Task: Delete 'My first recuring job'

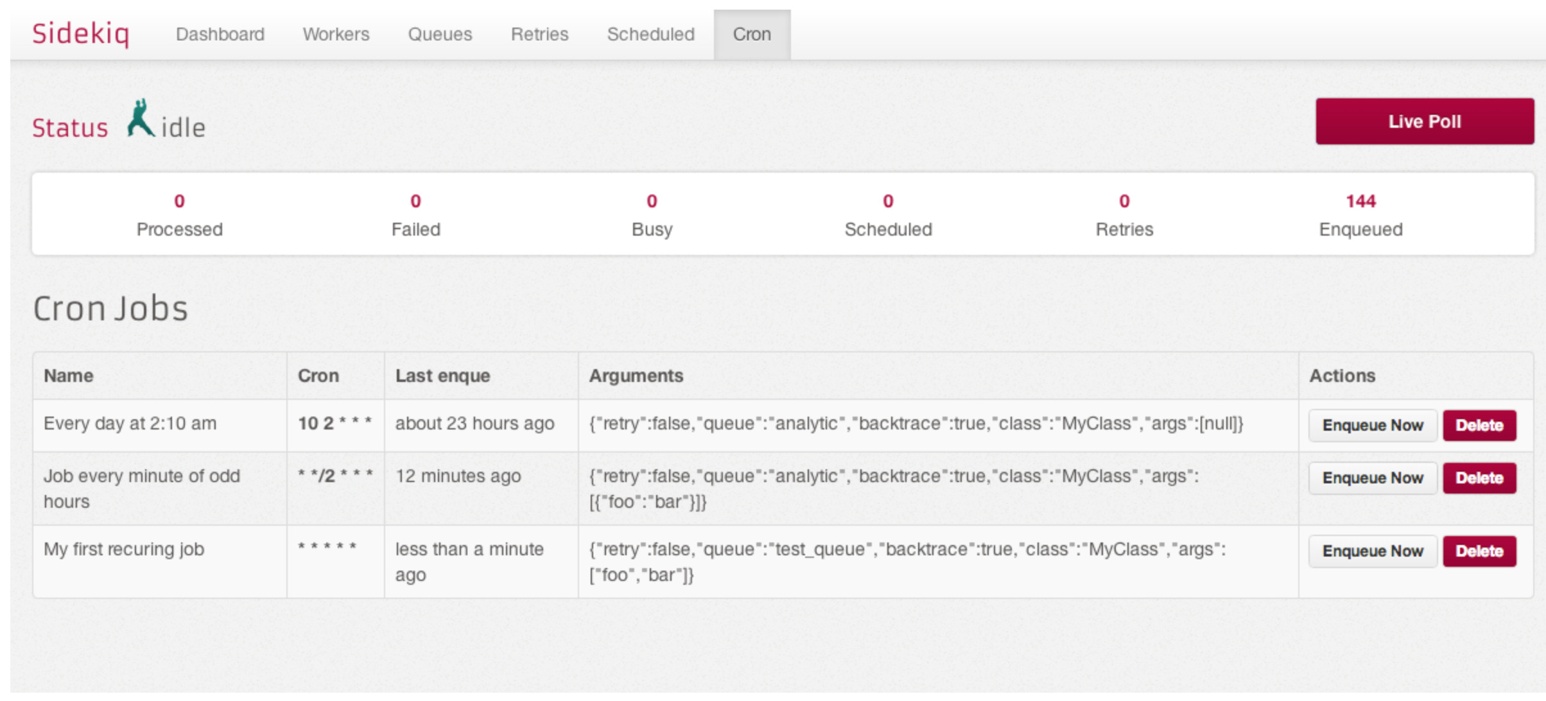Action: pos(1479,550)
